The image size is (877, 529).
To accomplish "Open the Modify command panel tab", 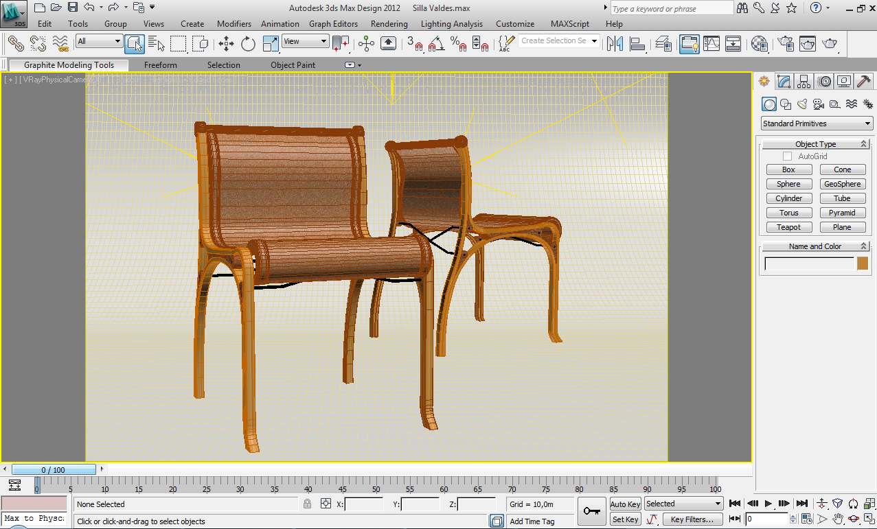I will 784,82.
